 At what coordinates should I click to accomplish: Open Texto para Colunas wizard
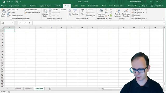(101, 13)
